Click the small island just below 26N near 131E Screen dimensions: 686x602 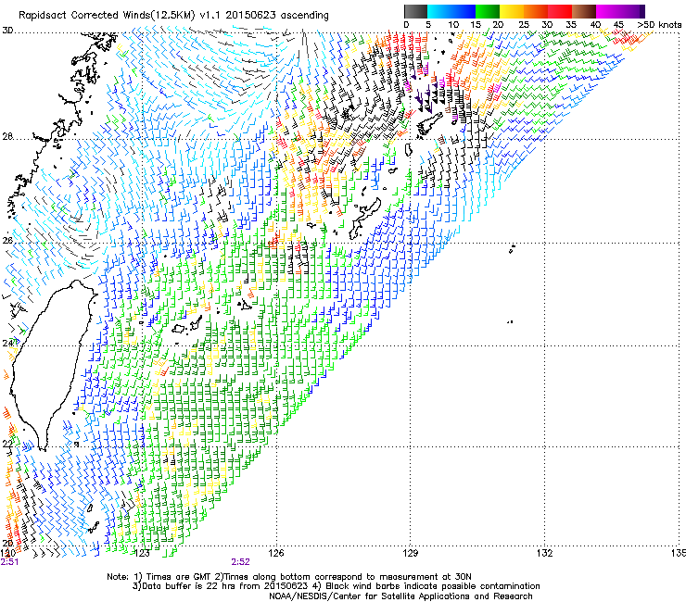(512, 249)
